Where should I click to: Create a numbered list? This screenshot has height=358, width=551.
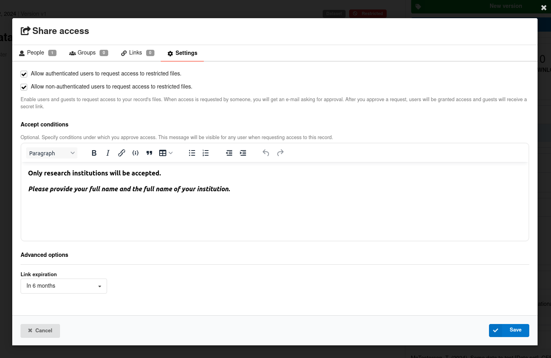coord(205,153)
